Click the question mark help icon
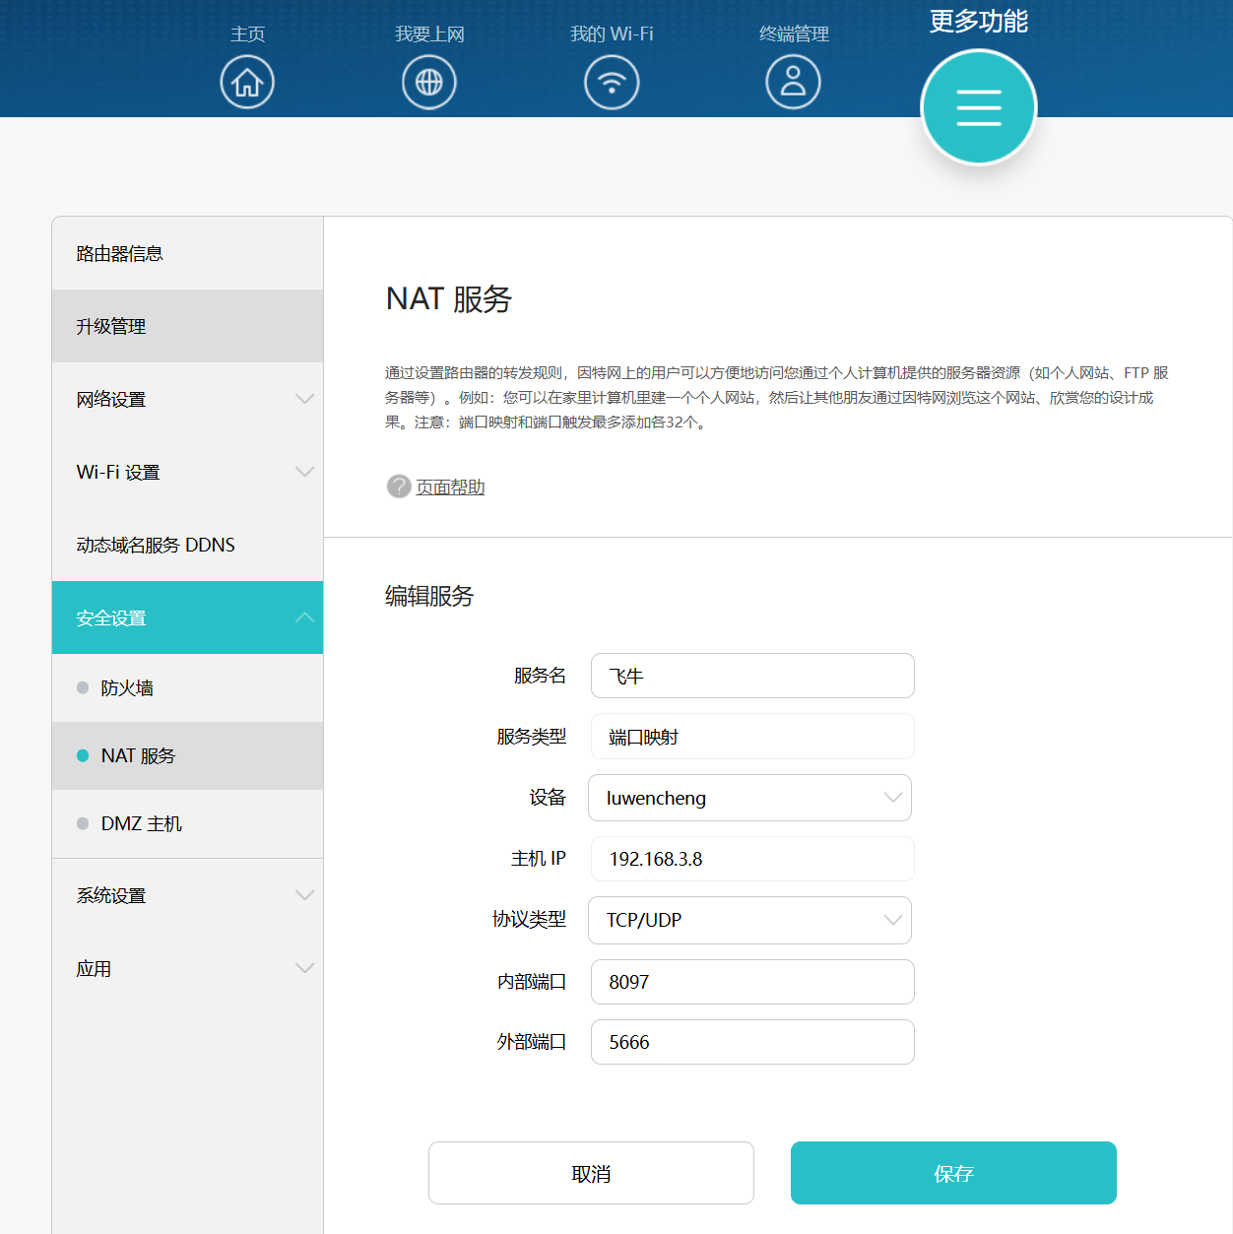Screen dimensions: 1233x1234 [399, 487]
